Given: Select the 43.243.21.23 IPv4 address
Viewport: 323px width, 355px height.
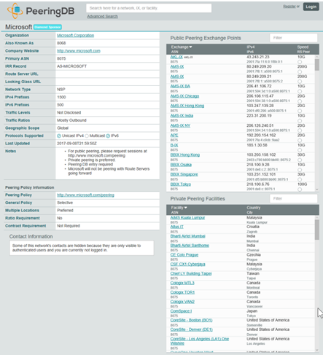Looking at the screenshot, I should pyautogui.click(x=258, y=57).
